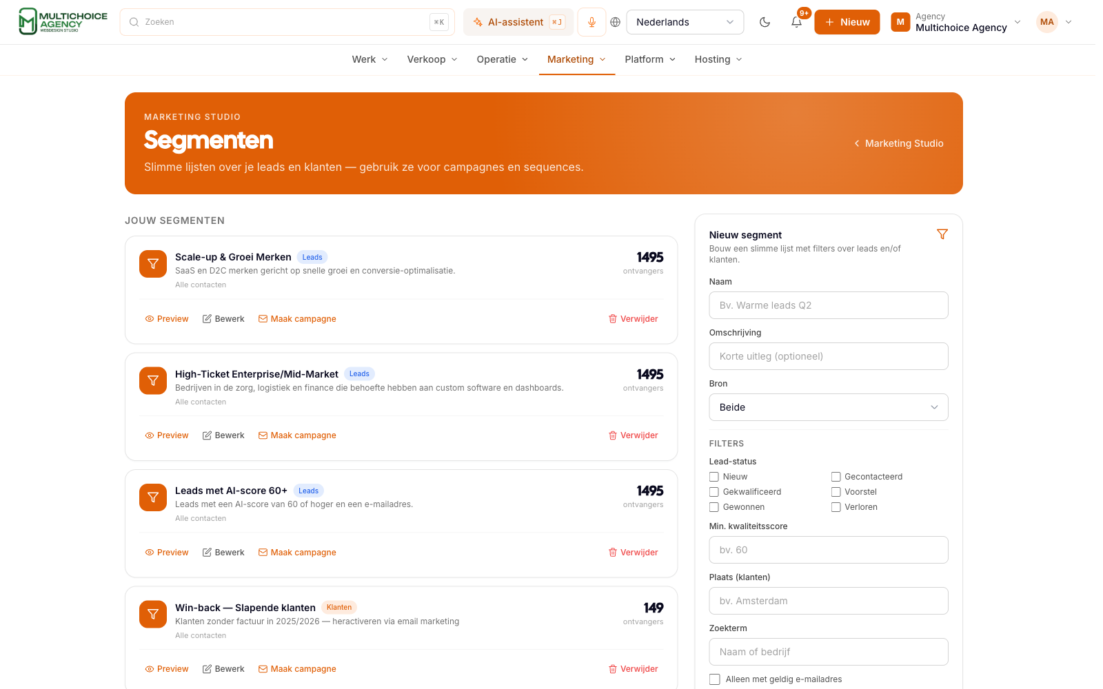Click Klanten badge on Win-back segment
1103x689 pixels.
pos(339,608)
